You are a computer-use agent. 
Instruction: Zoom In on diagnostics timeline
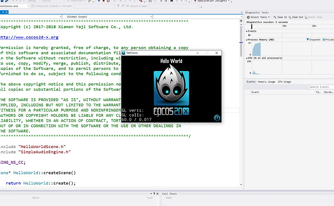[x=280, y=17]
